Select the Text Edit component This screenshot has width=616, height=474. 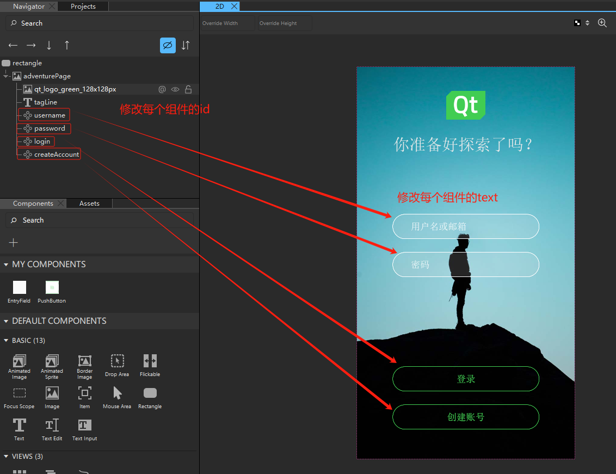(52, 430)
